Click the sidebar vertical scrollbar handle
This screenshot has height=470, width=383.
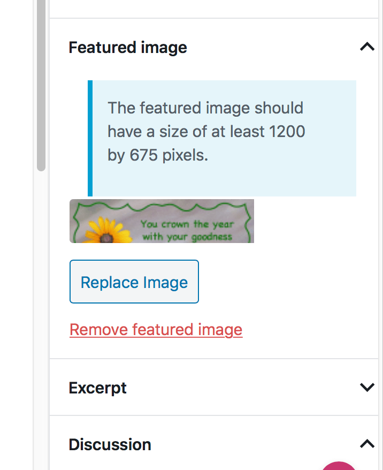(41, 86)
